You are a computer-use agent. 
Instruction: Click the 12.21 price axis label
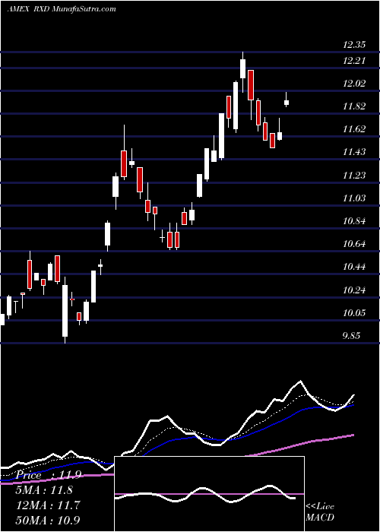pos(354,61)
